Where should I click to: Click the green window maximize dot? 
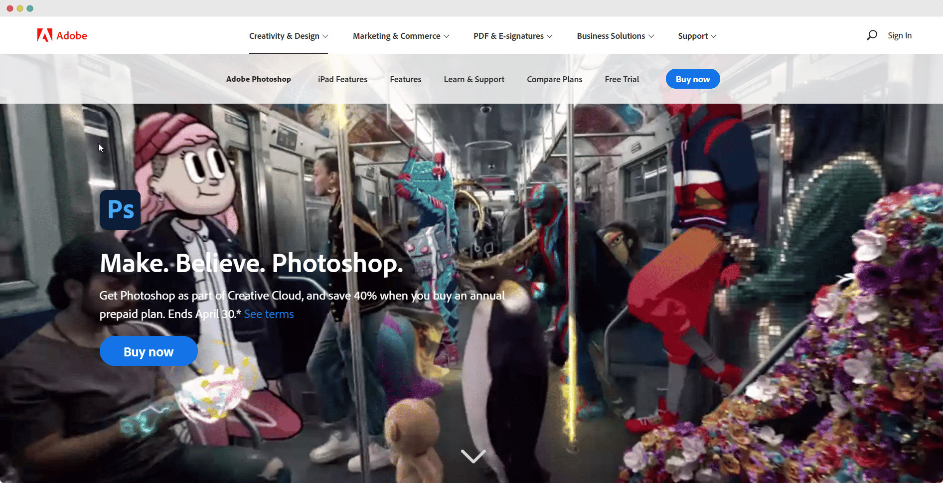(30, 8)
